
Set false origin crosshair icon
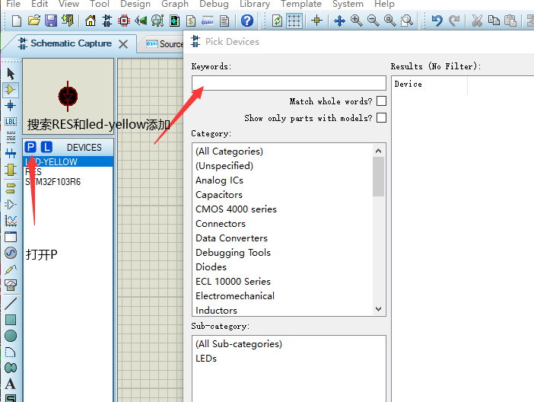[x=316, y=21]
